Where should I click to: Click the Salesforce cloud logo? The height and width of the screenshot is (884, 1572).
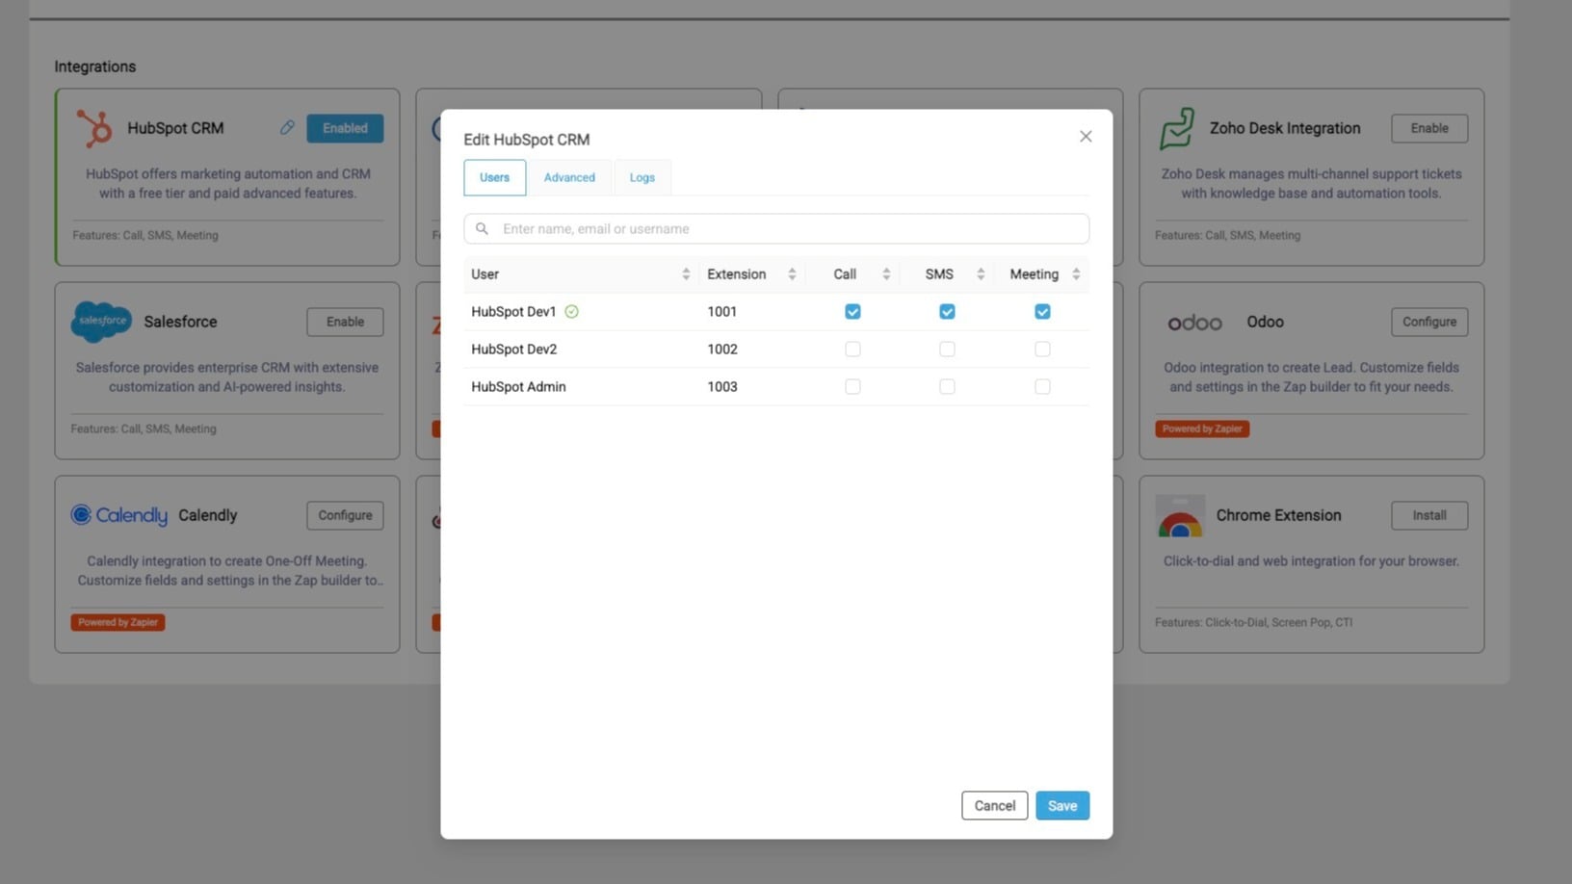click(x=101, y=322)
